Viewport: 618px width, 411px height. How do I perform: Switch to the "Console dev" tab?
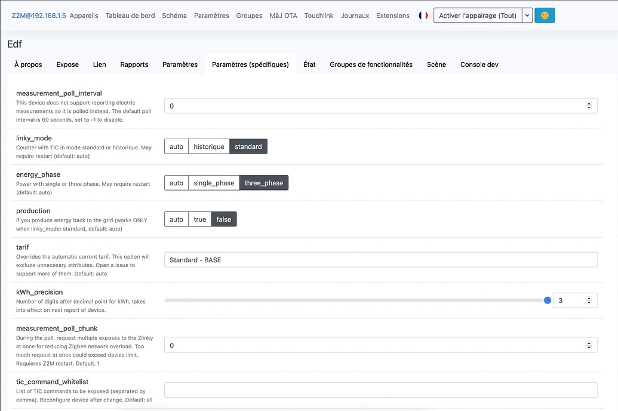(479, 64)
